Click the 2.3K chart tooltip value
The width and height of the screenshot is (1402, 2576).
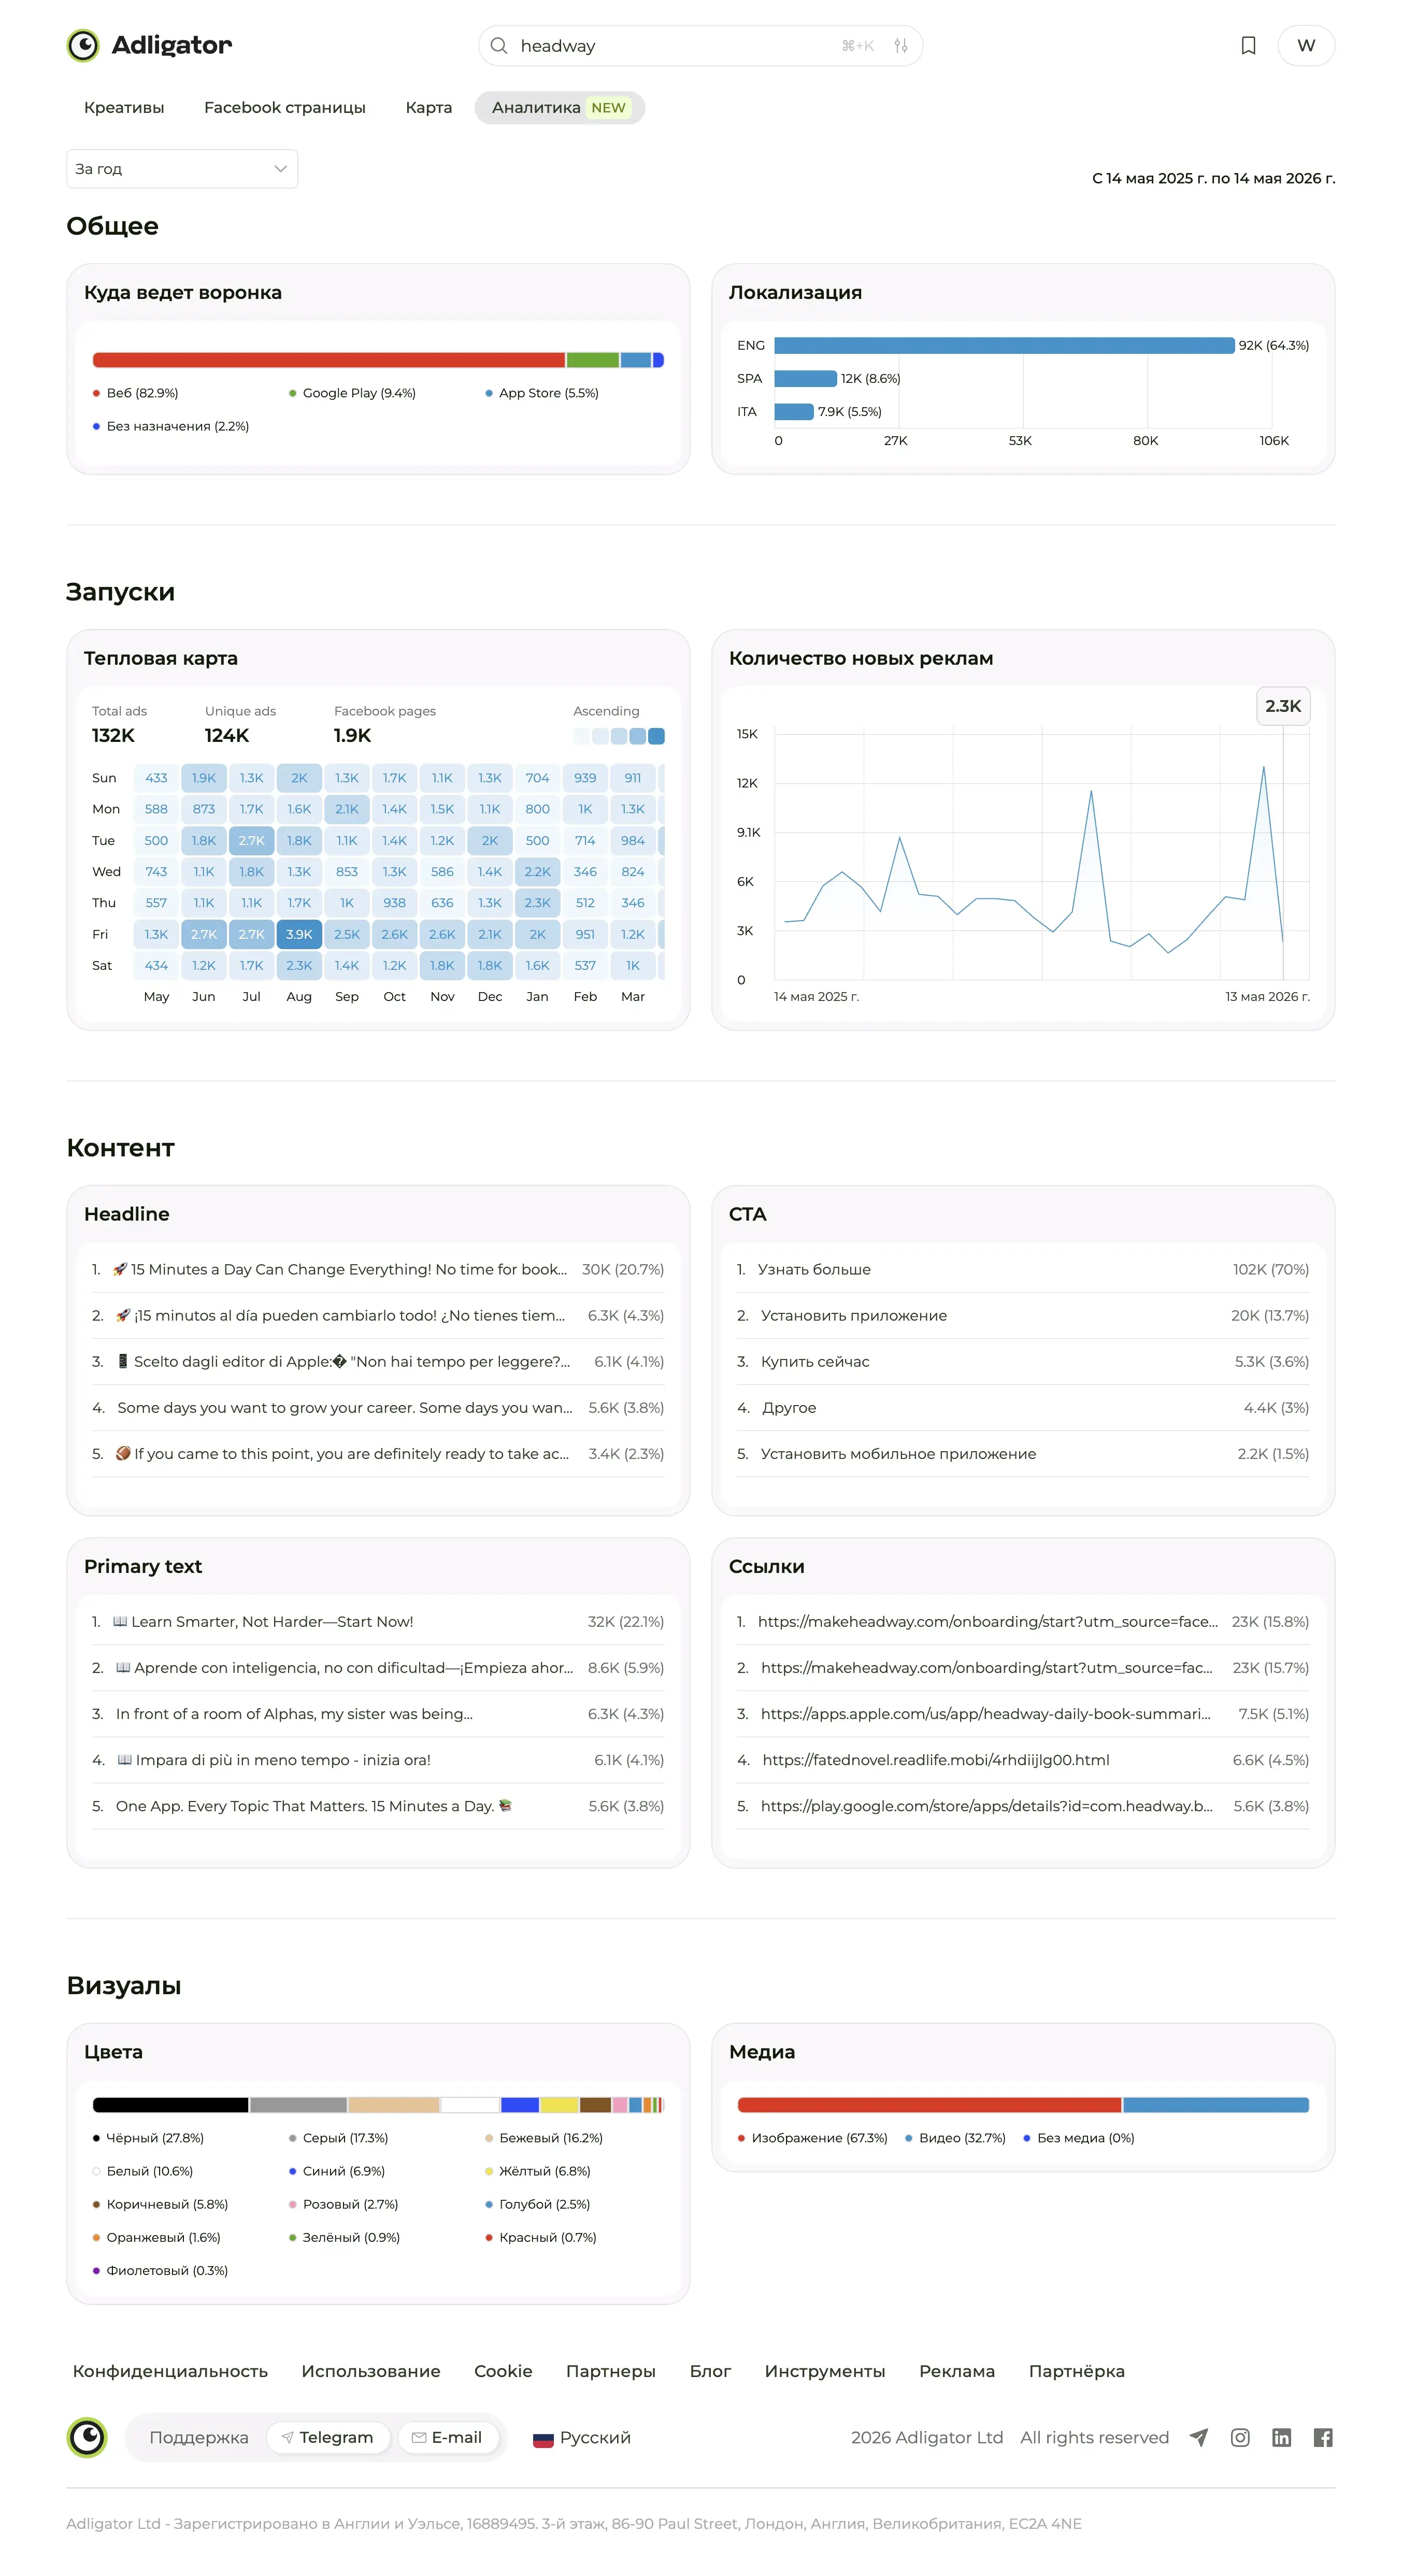(x=1283, y=706)
